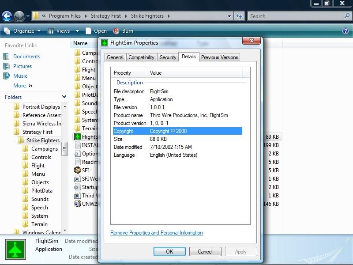Click the Terrain folder icon in tree
Image resolution: width=353 pixels, height=265 pixels.
tap(26, 224)
